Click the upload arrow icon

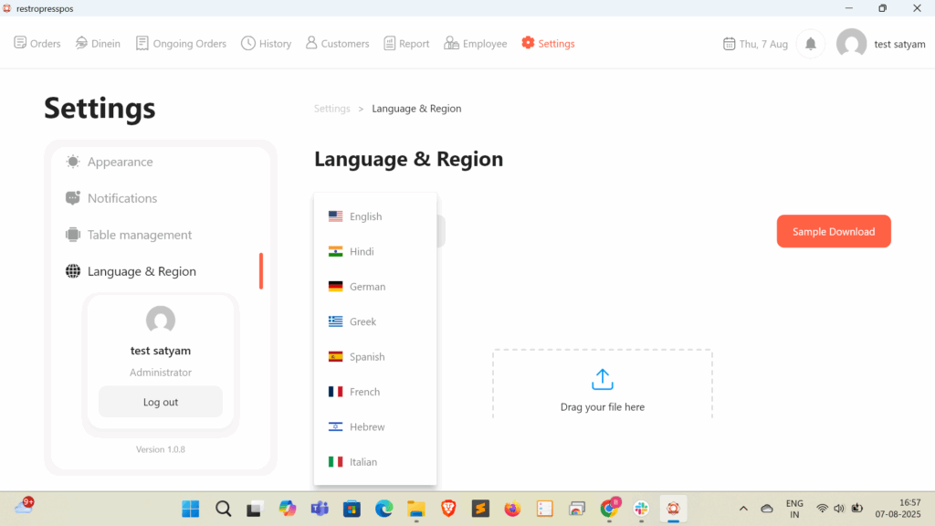point(602,379)
